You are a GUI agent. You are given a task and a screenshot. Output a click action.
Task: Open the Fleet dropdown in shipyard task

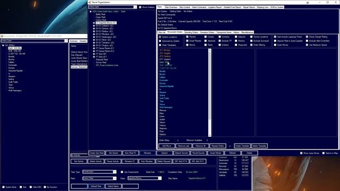(x=115, y=178)
